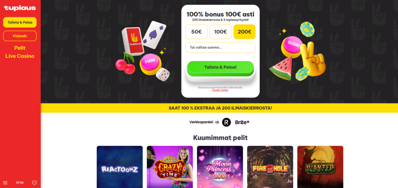
Task: Open the hamburger menu in sidebar
Action: tap(5, 183)
